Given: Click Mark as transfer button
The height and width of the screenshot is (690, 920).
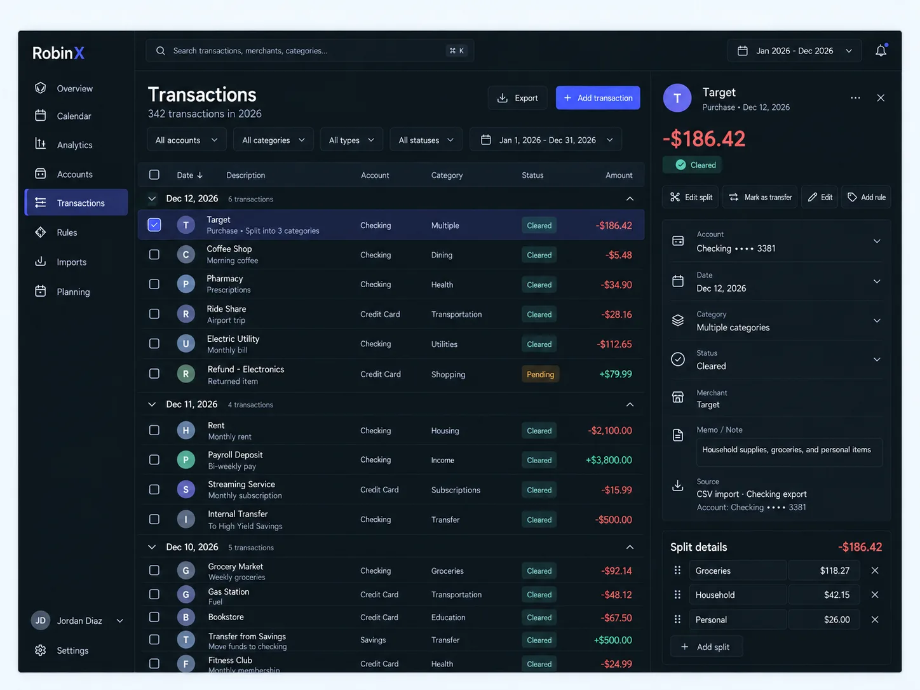Looking at the screenshot, I should coord(760,197).
